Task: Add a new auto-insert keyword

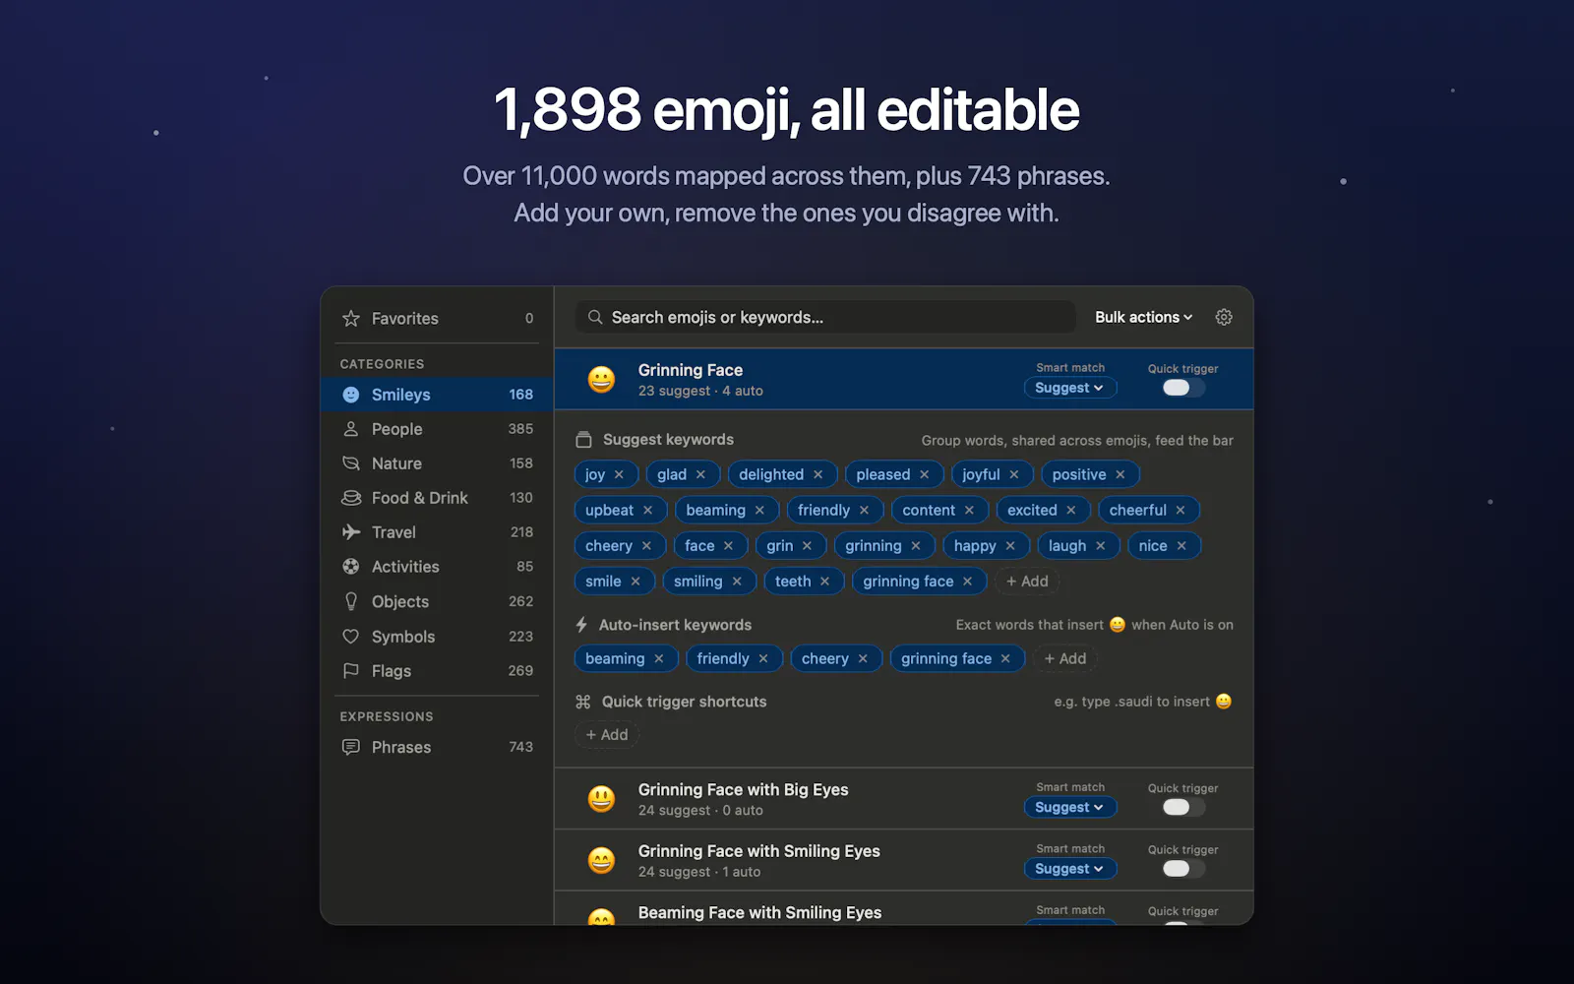Action: [x=1065, y=658]
